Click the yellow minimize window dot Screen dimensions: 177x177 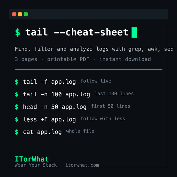20,14
